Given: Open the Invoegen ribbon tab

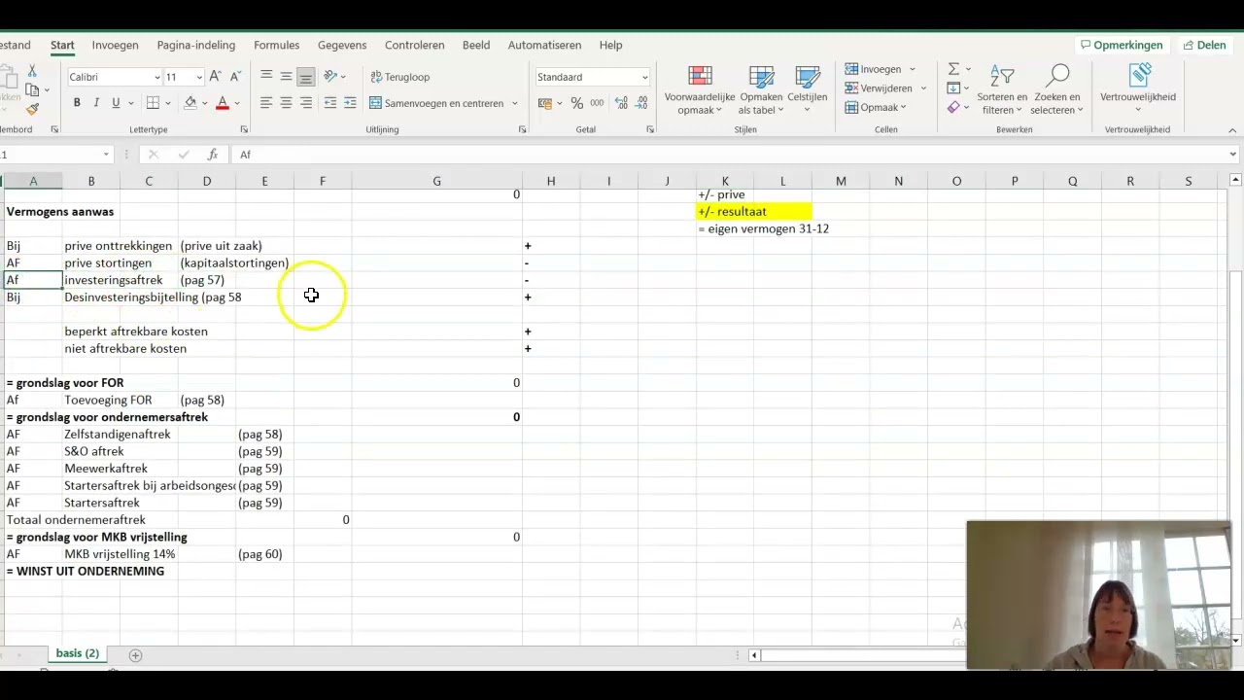Looking at the screenshot, I should coord(116,45).
